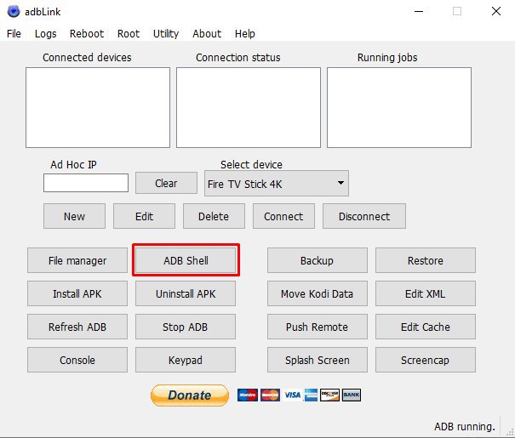Click the Delete device button
Viewport: 515px width, 438px height.
tap(214, 216)
